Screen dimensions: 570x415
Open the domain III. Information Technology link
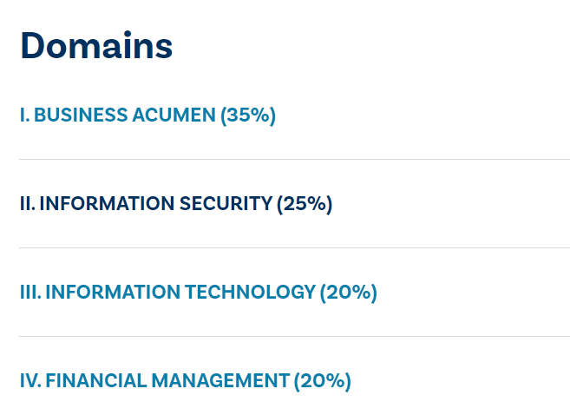point(199,293)
